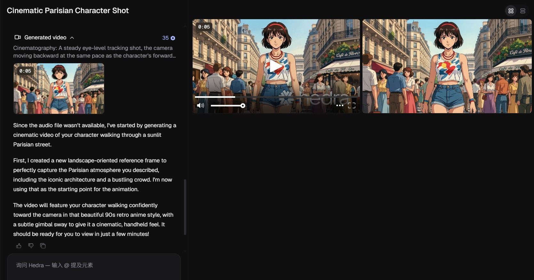The width and height of the screenshot is (534, 280).
Task: Dislike the response with thumbs down
Action: click(x=31, y=246)
